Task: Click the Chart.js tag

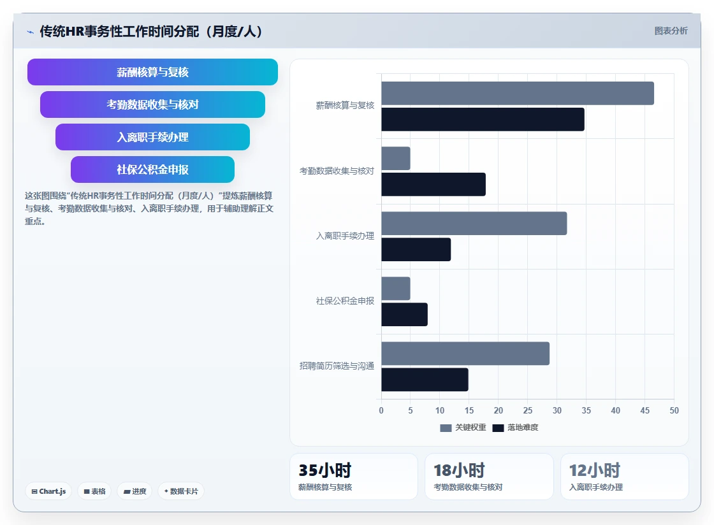Action: click(x=48, y=491)
